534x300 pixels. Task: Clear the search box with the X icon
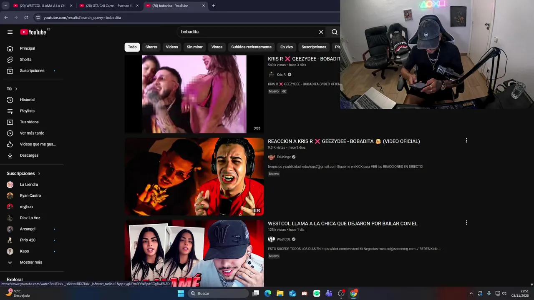click(x=321, y=32)
